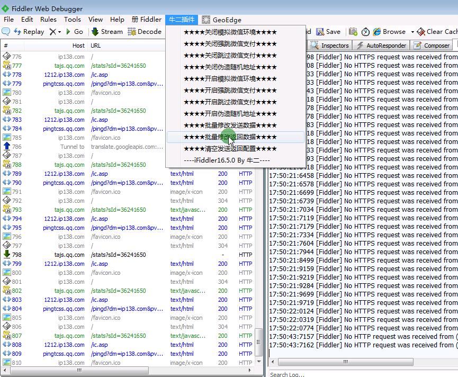Close the 牛二插件 plugin menu
The image size is (458, 377).
[182, 20]
